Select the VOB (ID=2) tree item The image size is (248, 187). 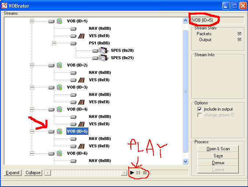[x=77, y=65]
